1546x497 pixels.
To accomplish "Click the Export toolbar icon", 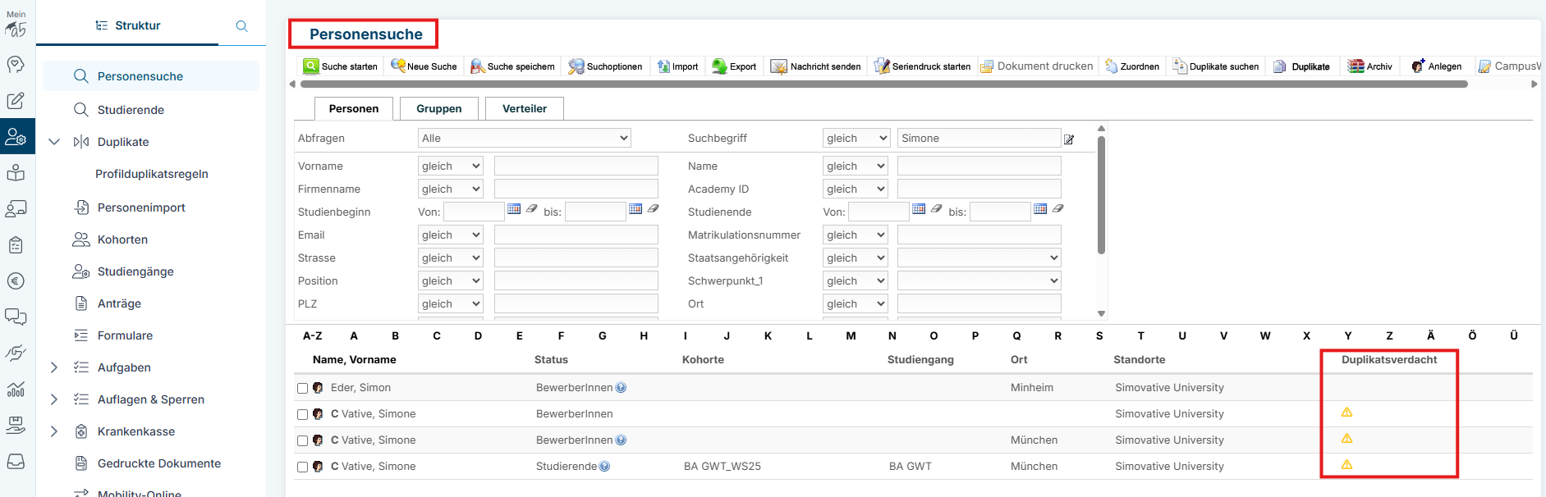I will pos(719,66).
